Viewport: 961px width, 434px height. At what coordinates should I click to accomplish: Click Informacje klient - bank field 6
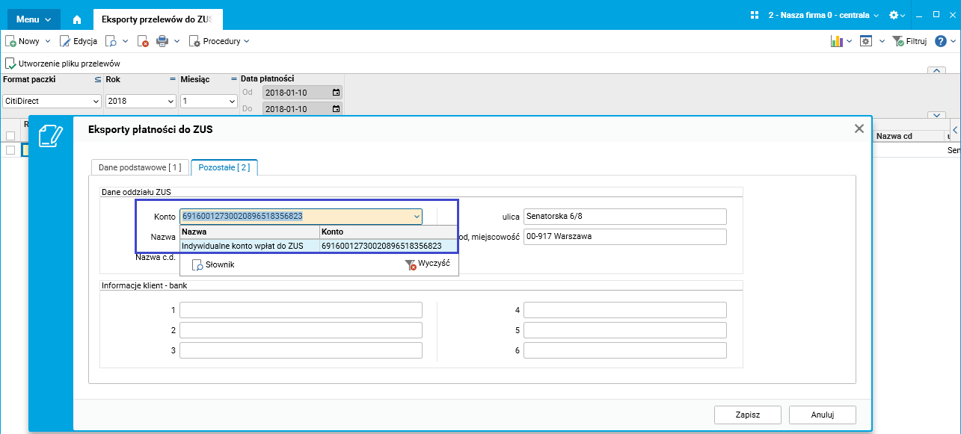point(625,350)
